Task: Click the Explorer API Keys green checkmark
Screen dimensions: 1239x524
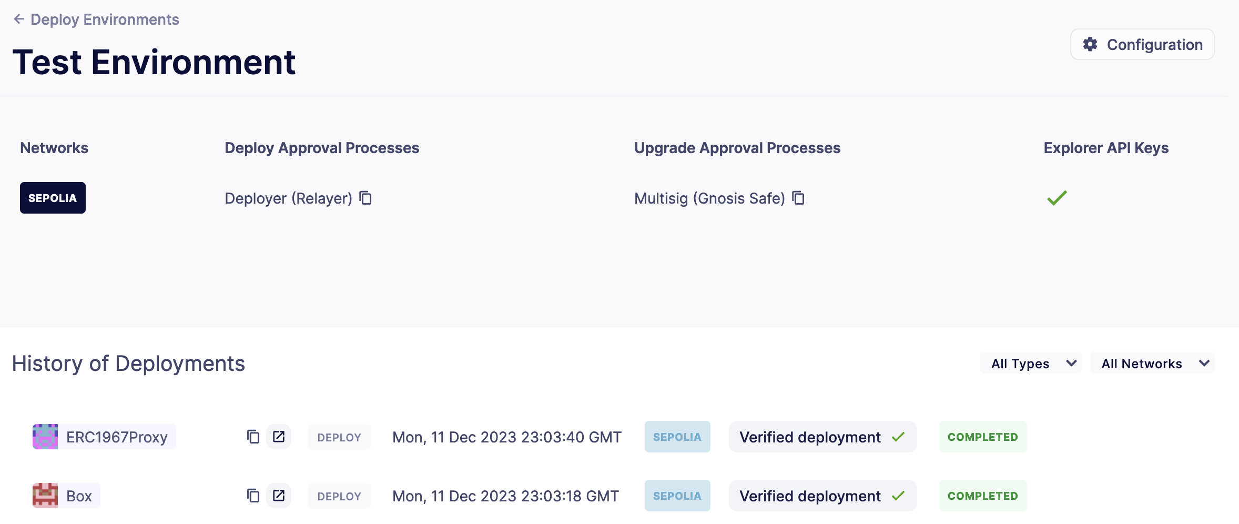Action: 1057,198
